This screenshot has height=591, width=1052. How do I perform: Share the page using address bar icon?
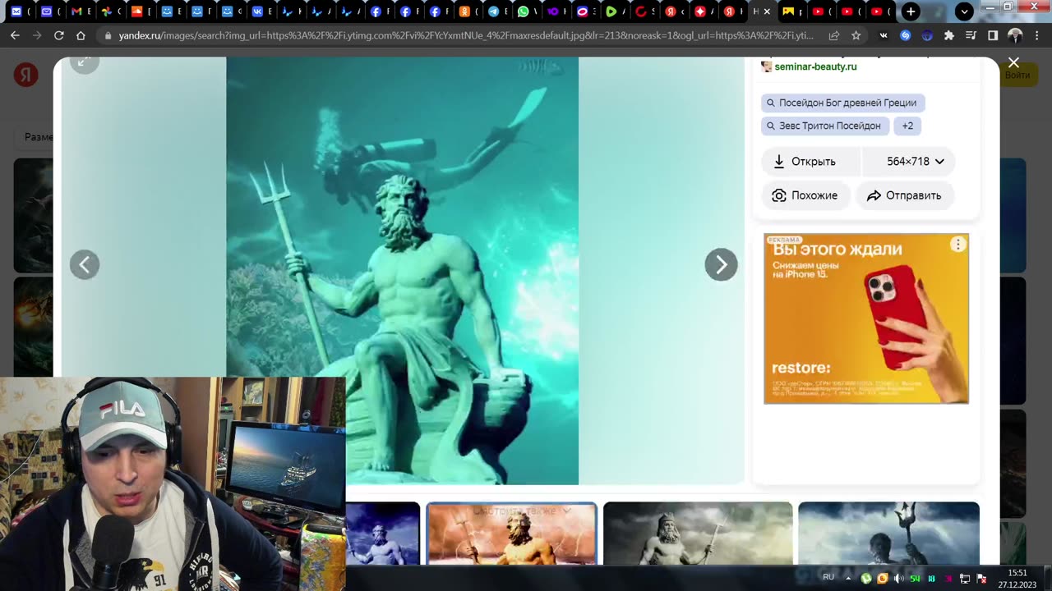click(834, 35)
